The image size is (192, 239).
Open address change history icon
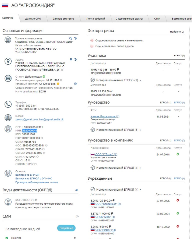[75, 59]
